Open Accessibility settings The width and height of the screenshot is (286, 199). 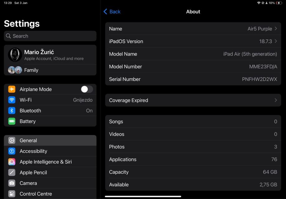coord(50,151)
